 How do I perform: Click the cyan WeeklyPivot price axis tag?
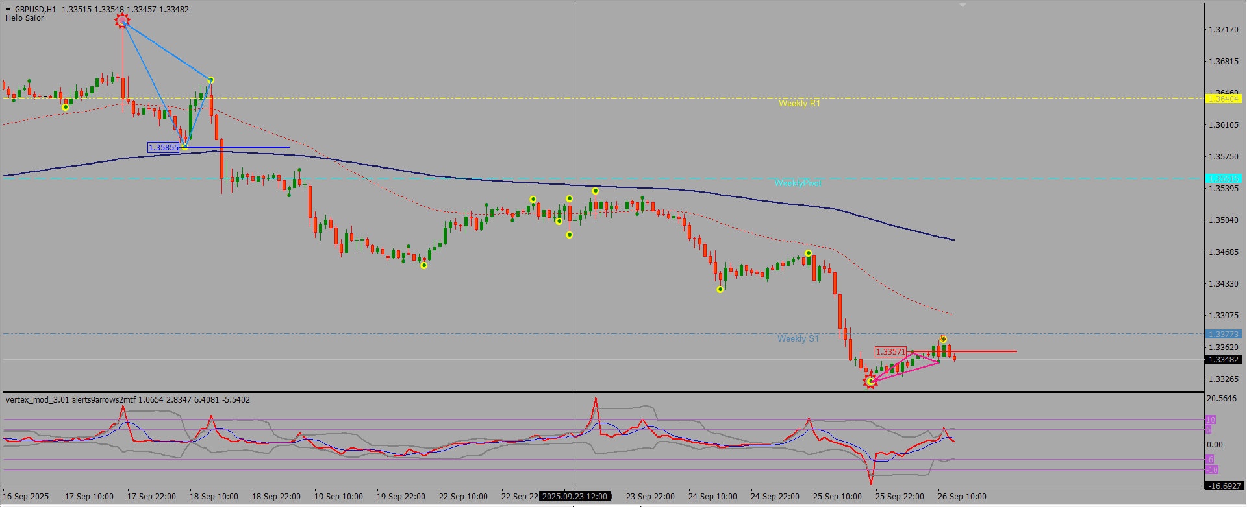click(1224, 178)
